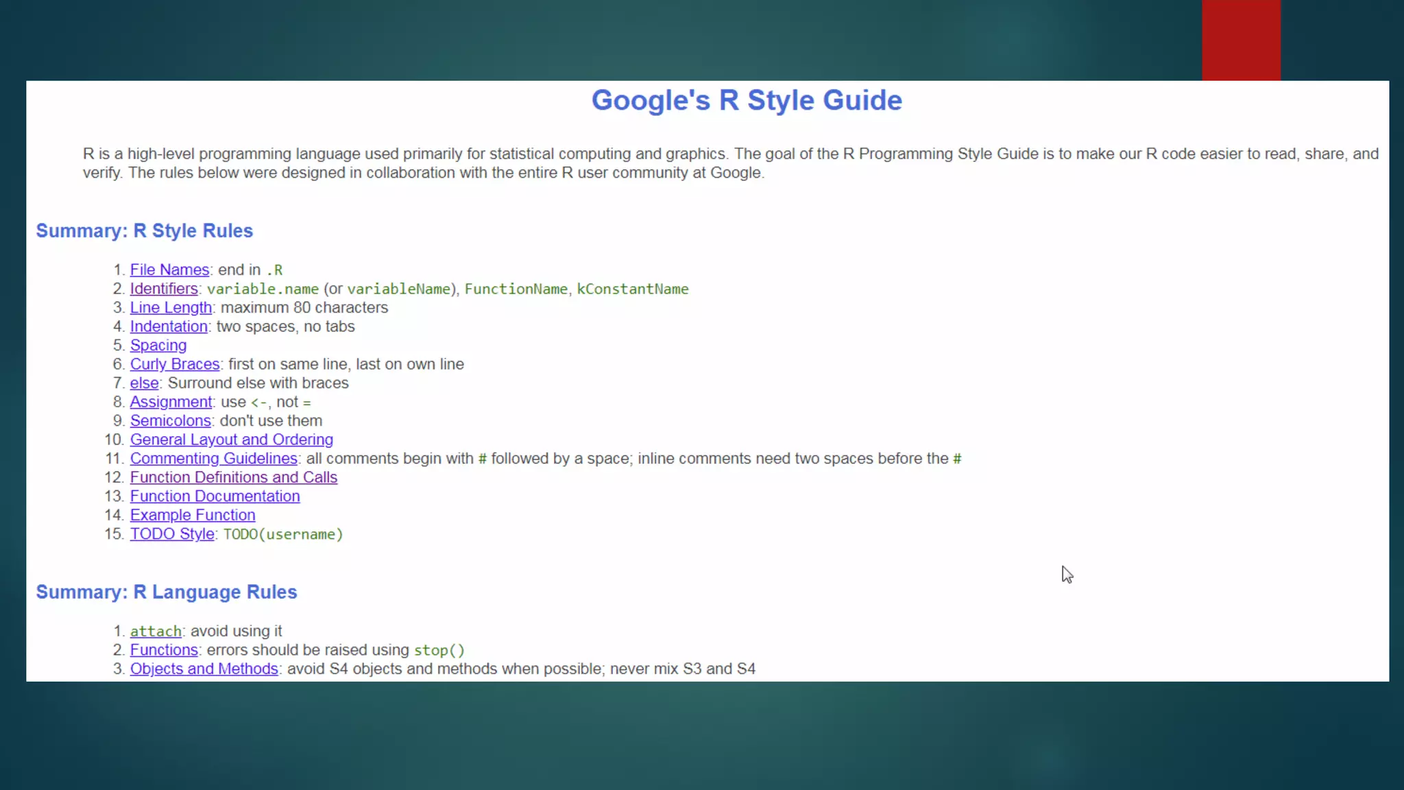Image resolution: width=1404 pixels, height=790 pixels.
Task: Open General Layout and Ordering link
Action: (x=232, y=440)
